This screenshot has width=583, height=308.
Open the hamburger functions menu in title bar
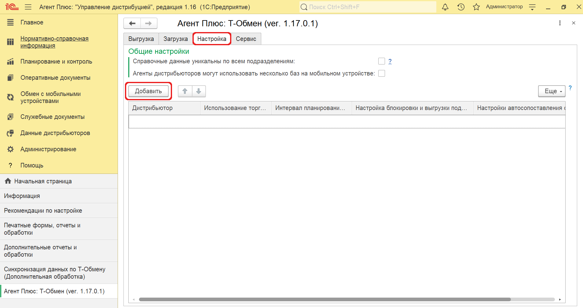(28, 7)
